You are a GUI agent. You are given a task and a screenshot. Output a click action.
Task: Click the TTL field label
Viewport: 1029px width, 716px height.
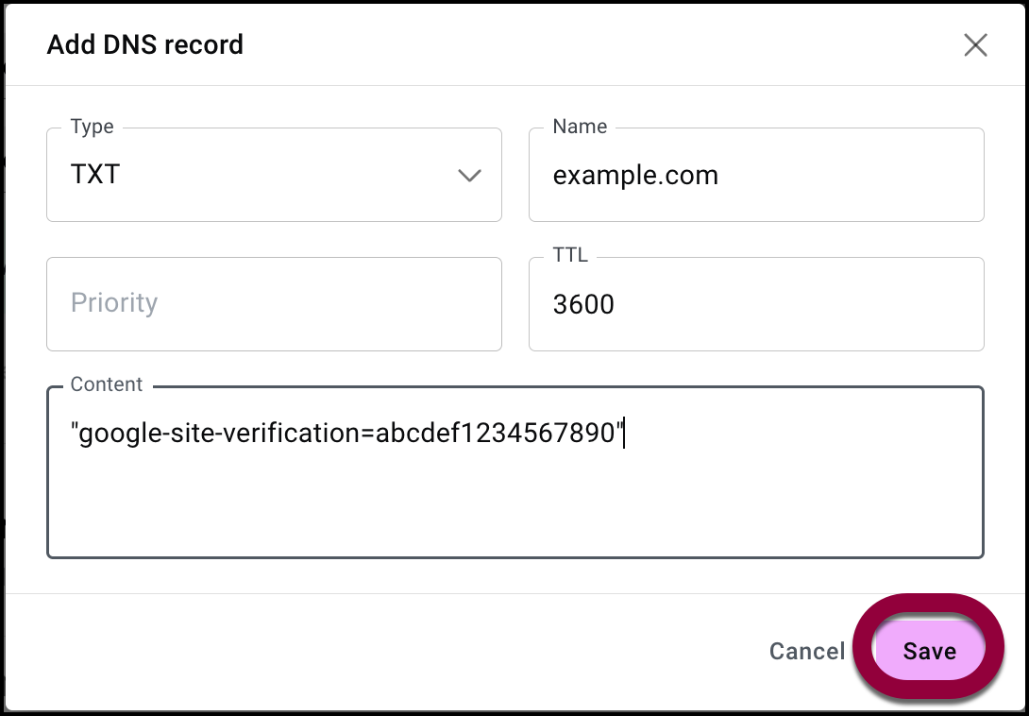point(570,255)
